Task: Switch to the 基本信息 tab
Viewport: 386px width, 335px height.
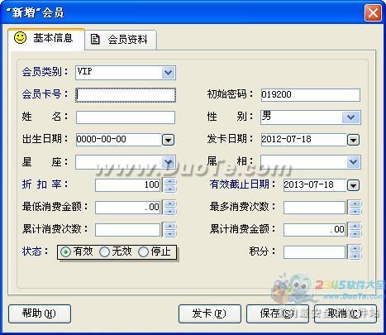Action: [x=45, y=38]
